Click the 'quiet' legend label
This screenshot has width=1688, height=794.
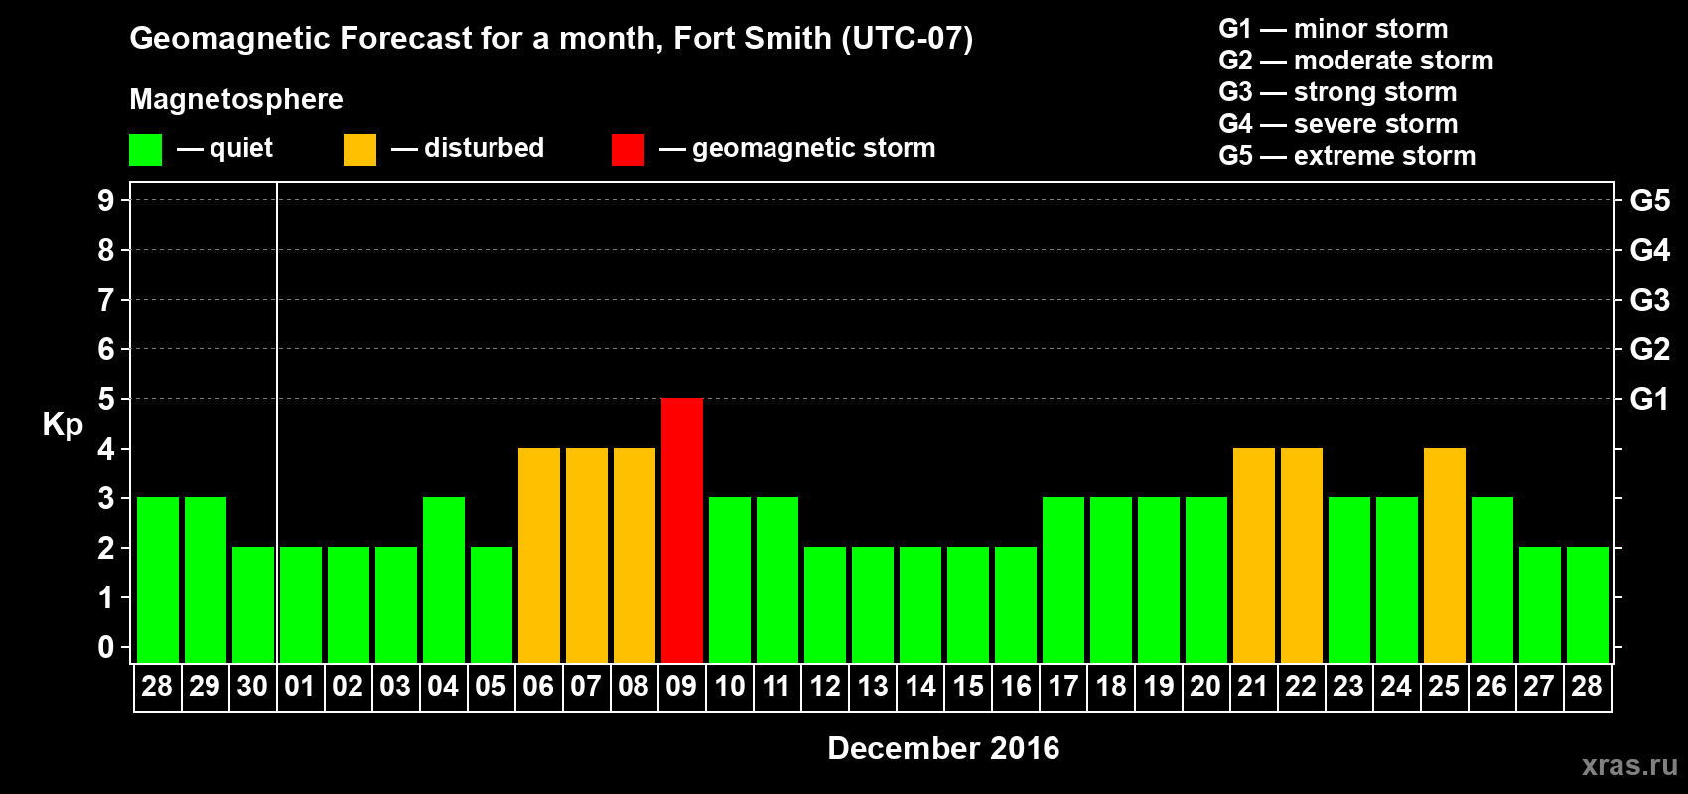click(x=241, y=148)
